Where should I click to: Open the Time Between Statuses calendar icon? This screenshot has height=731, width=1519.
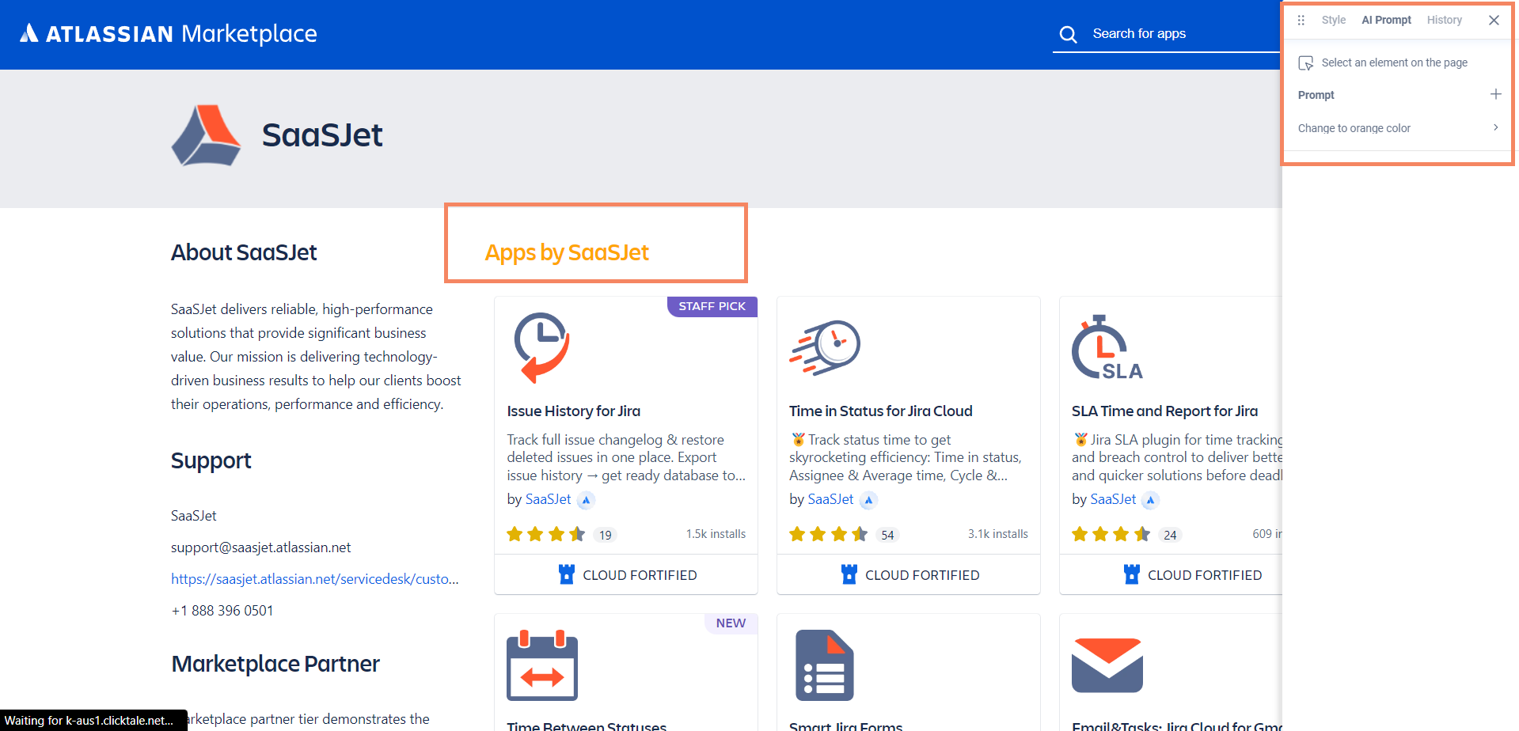click(542, 665)
